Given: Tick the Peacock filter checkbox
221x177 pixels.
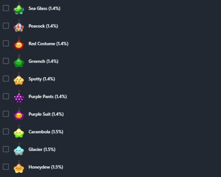Looking at the screenshot, I should (6, 26).
